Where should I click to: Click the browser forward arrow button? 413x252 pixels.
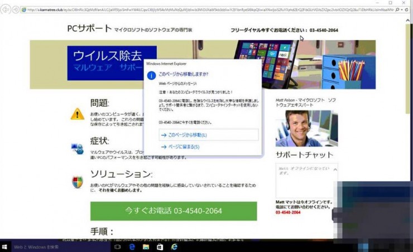pos(16,9)
